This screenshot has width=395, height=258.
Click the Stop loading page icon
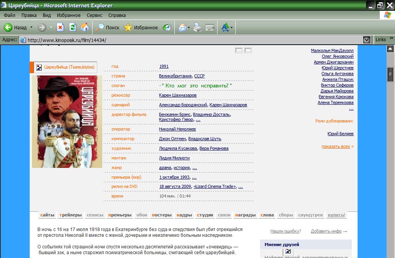pos(60,28)
